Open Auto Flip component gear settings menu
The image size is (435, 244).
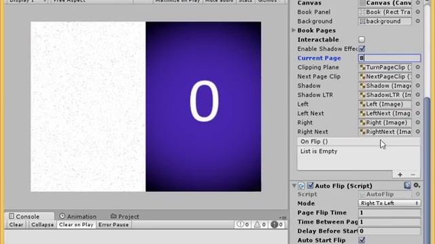point(417,185)
